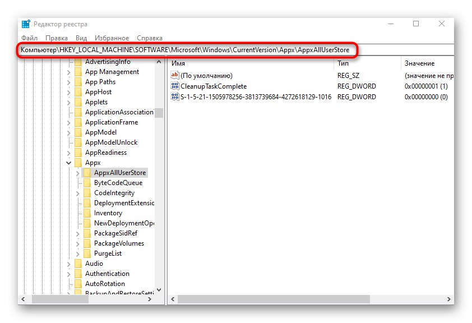Click the CodeIntegrity folder icon
This screenshot has width=472, height=323.
(87, 193)
